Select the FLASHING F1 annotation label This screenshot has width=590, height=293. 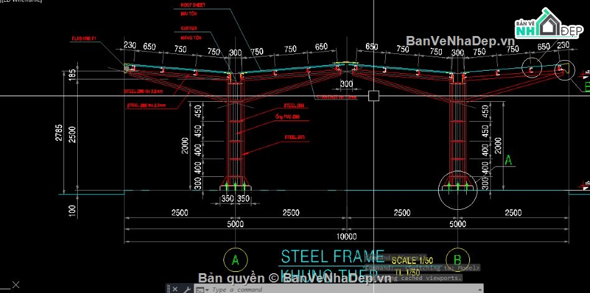pyautogui.click(x=85, y=39)
